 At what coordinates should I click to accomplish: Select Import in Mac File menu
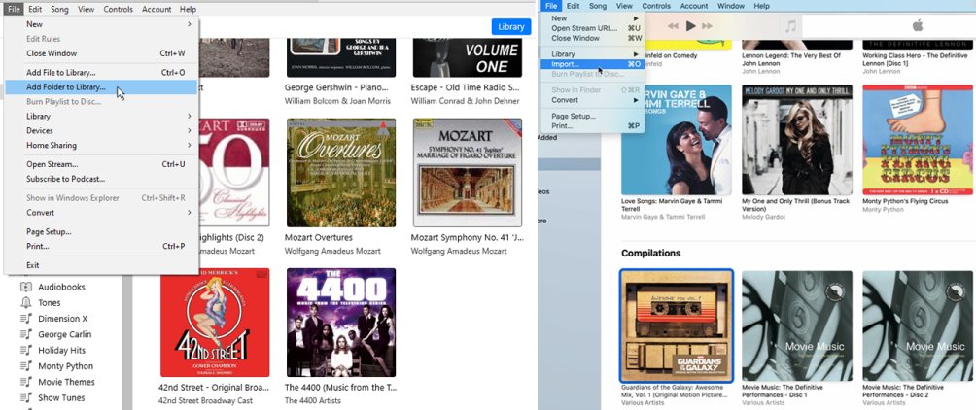point(593,64)
